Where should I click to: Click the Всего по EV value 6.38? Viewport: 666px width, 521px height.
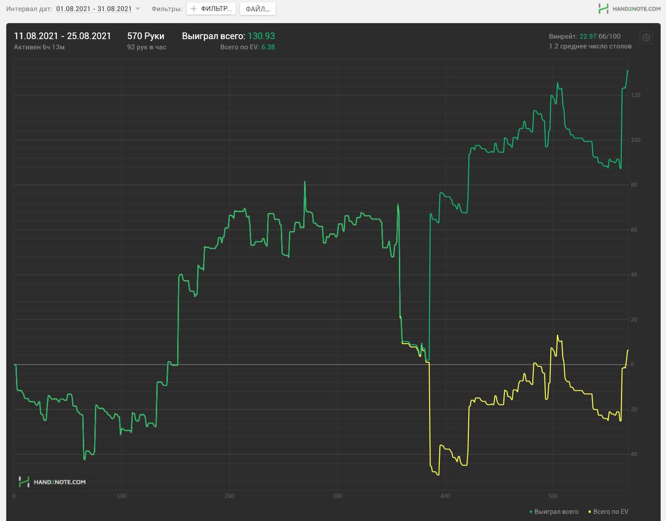point(268,47)
